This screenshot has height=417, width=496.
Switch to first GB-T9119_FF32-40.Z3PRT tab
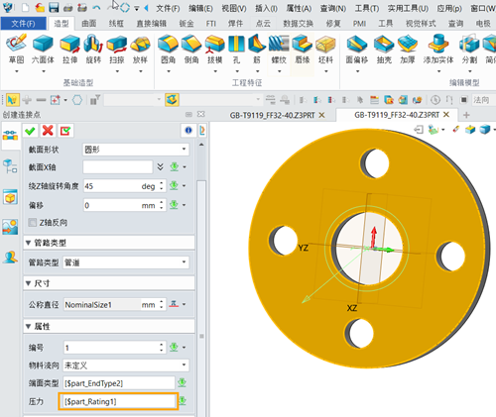coord(272,115)
